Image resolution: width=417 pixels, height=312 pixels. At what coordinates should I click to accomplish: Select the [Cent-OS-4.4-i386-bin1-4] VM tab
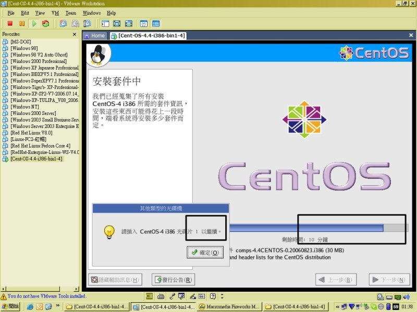[x=148, y=36]
